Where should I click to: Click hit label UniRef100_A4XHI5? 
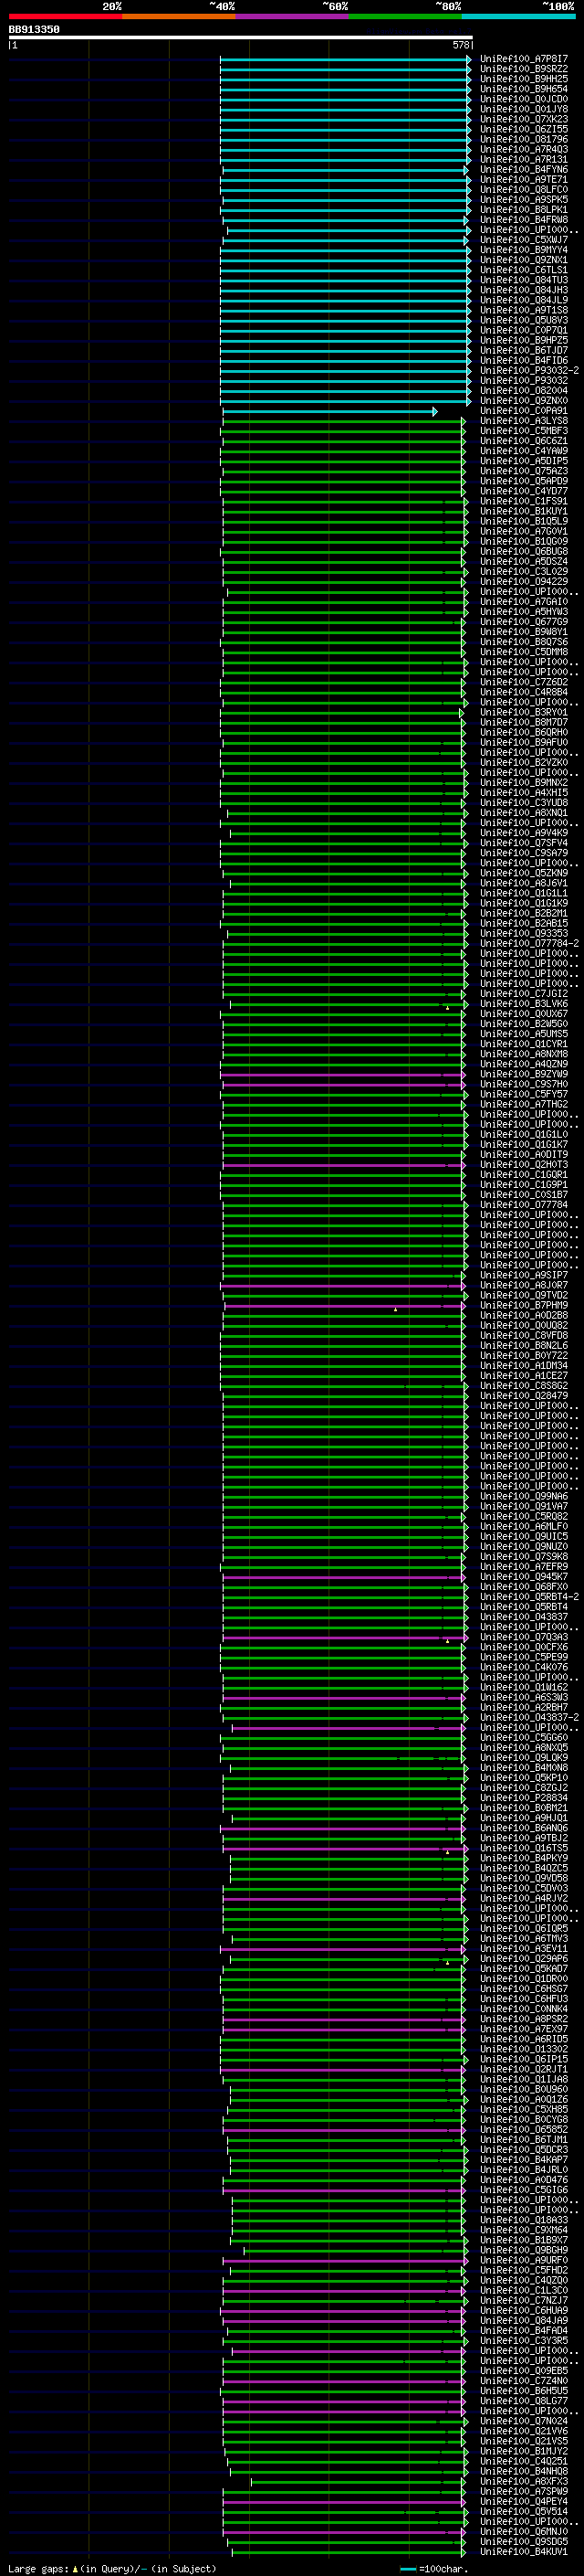(524, 793)
